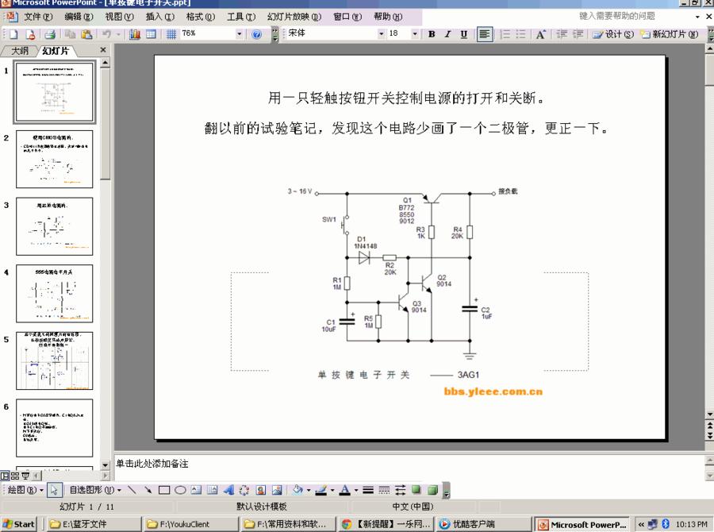The width and height of the screenshot is (714, 532).
Task: Select the Insert Table toolbar icon
Action: tap(151, 34)
